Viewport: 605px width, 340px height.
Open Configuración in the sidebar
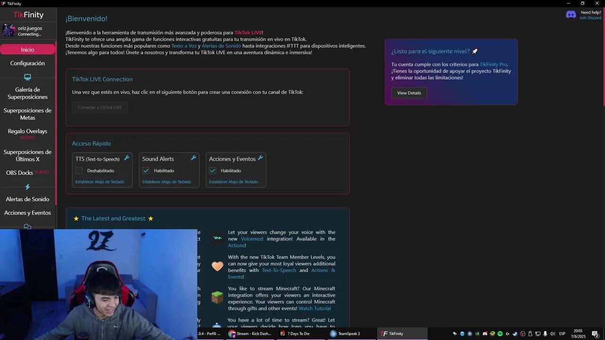coord(27,63)
